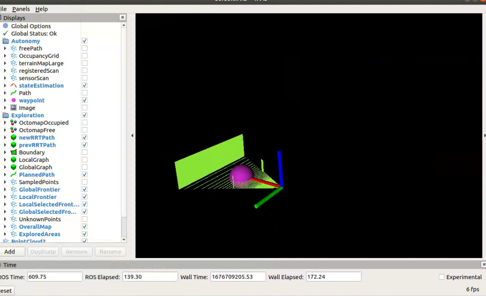This screenshot has height=296, width=486.
Task: Tick the Experimental checkbox
Action: pos(442,277)
